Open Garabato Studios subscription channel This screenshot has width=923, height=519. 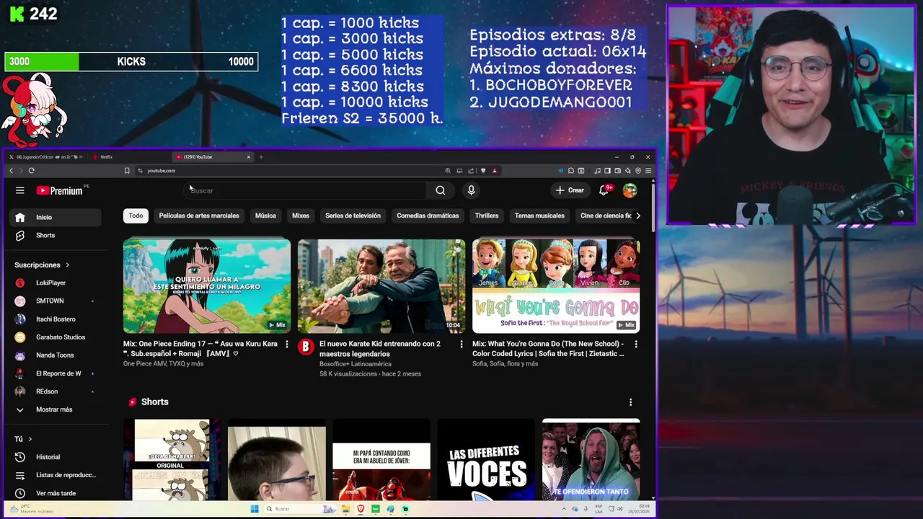pos(56,337)
